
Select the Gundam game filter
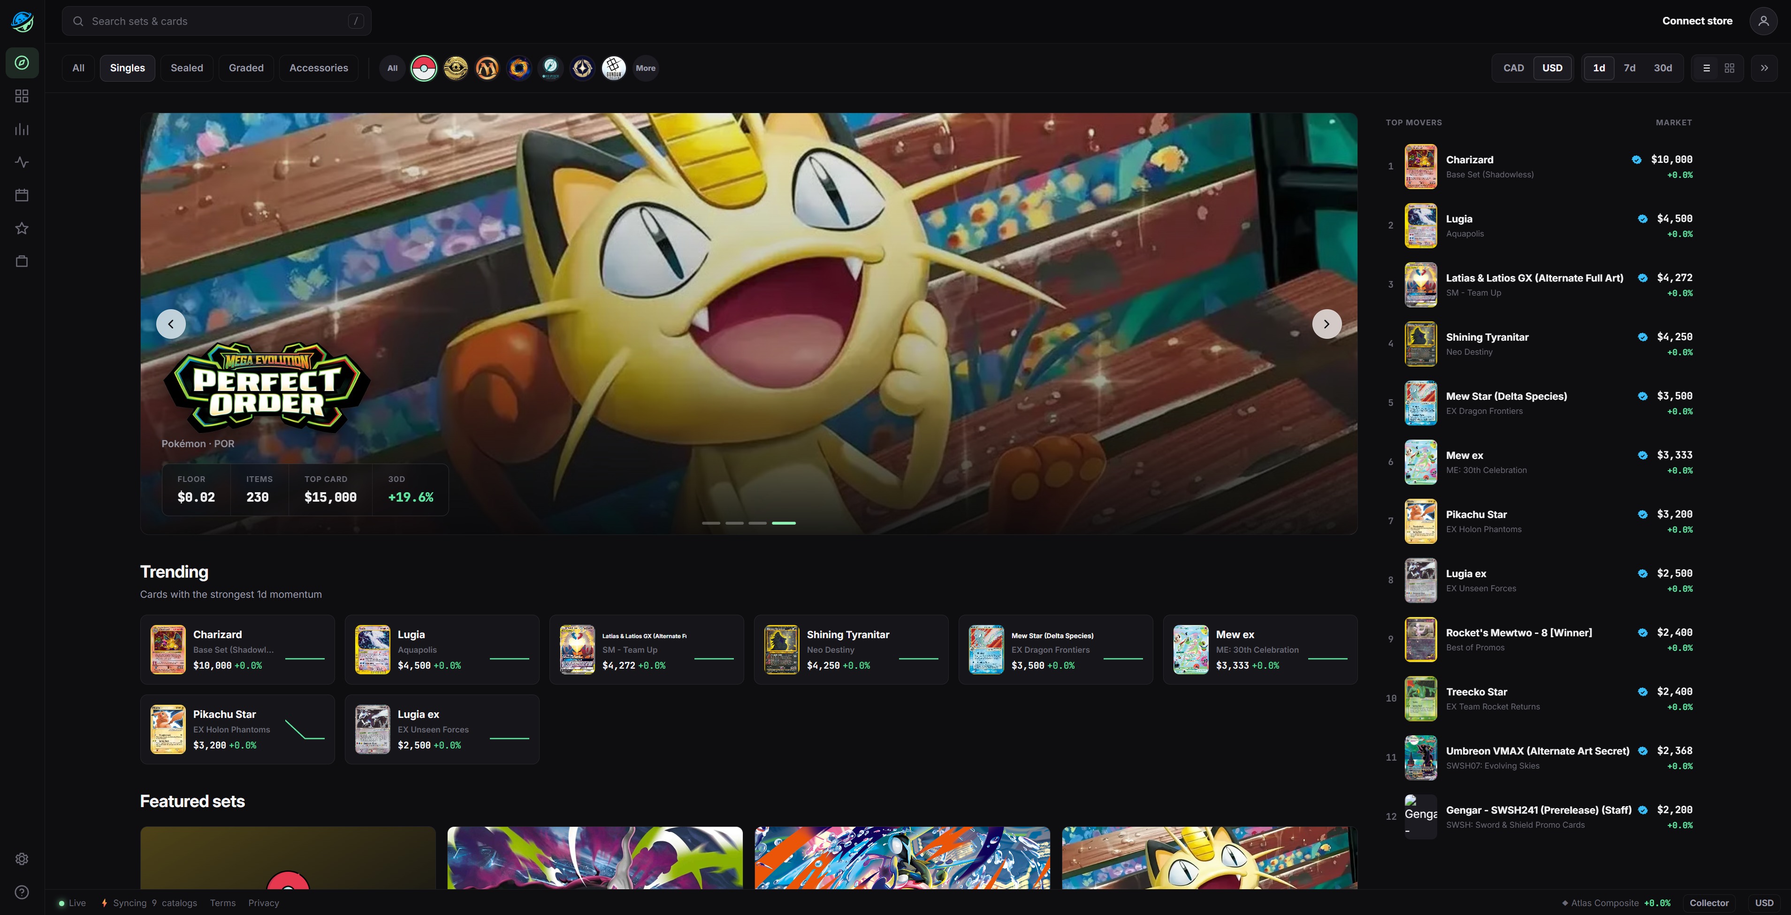(x=614, y=68)
